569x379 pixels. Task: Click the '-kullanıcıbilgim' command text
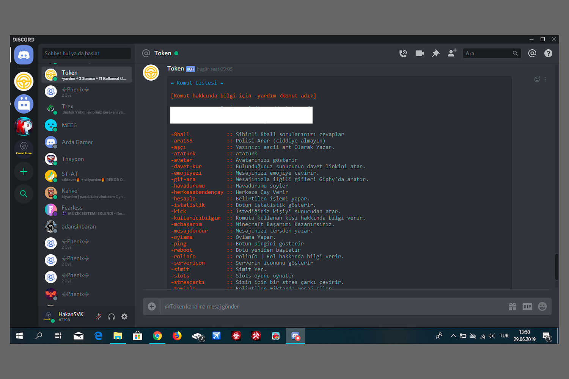(196, 218)
